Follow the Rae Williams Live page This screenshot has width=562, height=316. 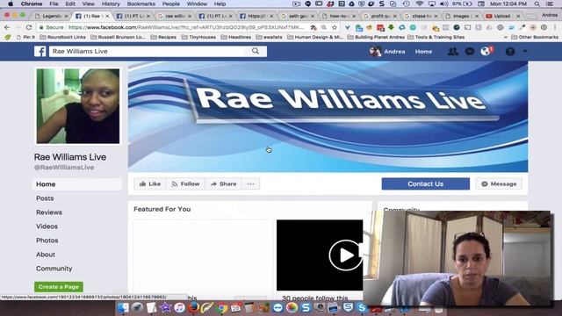pos(185,183)
